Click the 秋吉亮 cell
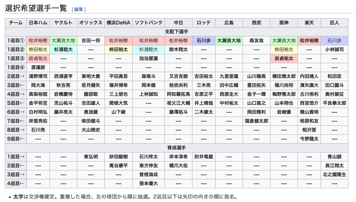 [x=63, y=85]
